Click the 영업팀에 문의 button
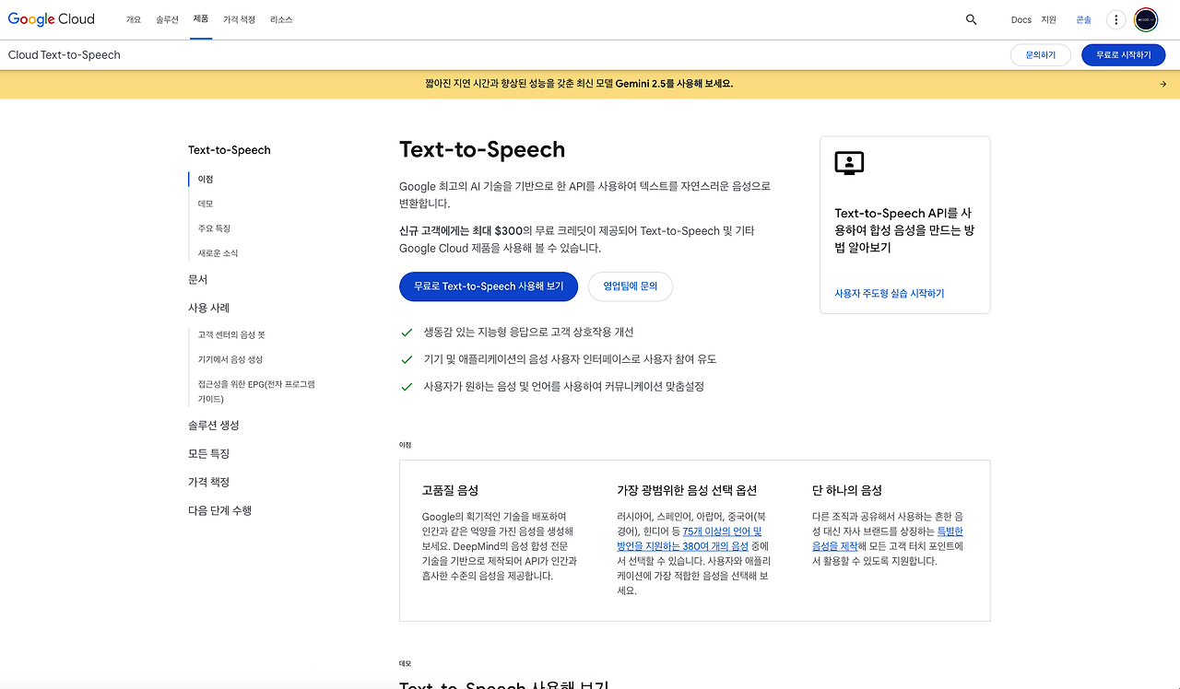 tap(631, 286)
